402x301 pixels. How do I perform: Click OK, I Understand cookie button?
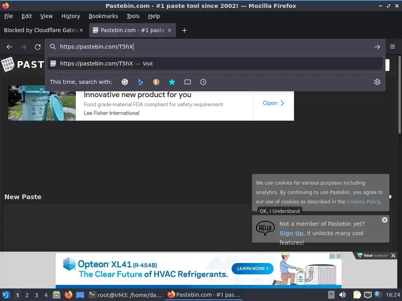click(x=280, y=211)
